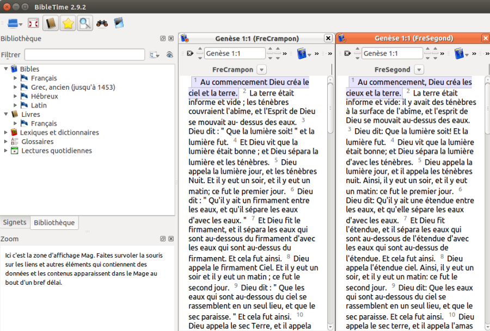Image resolution: width=490 pixels, height=331 pixels.
Task: Toggle fullscreen mode icon in toolbar
Action: click(33, 23)
